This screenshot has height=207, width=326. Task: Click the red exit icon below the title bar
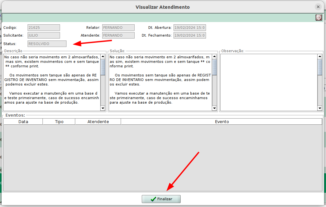(319, 18)
